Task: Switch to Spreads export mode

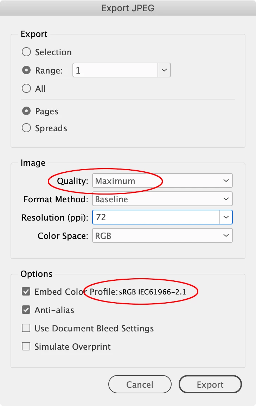Action: click(x=26, y=128)
